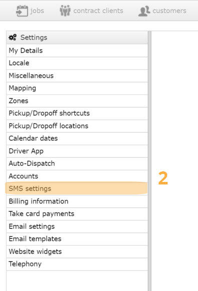Viewport: 198px width, 291px height.
Task: Click the customers people icon
Action: [144, 11]
